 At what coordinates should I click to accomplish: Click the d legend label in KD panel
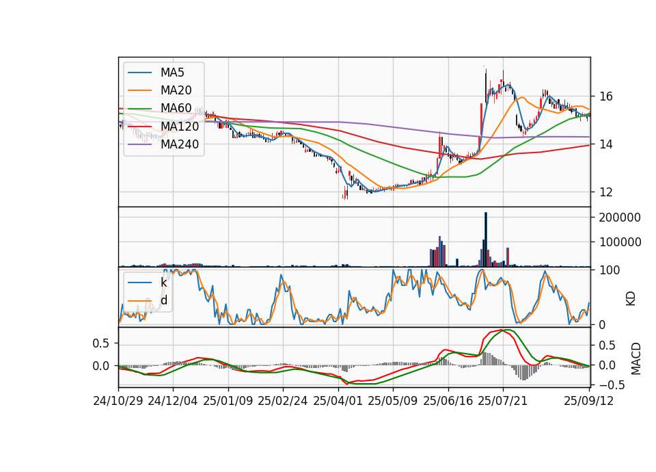164,300
